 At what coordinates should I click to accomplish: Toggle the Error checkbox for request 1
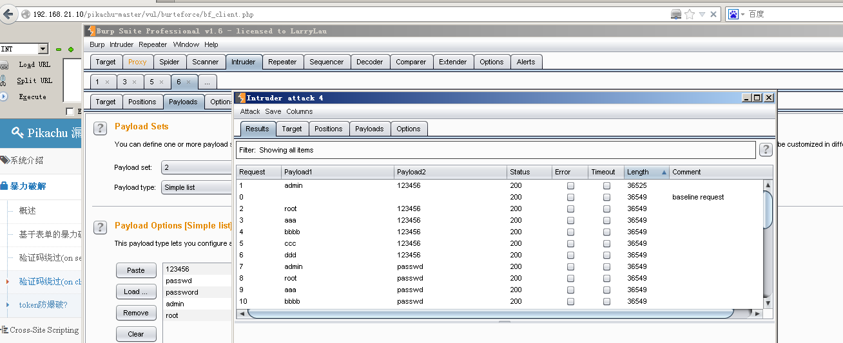click(x=570, y=185)
